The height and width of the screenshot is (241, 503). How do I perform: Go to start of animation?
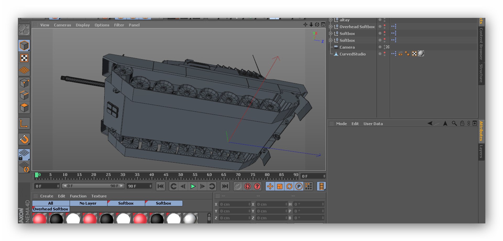(161, 186)
